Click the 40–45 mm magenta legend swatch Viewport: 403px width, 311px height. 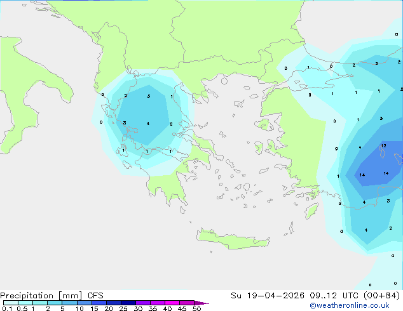[x=172, y=303]
